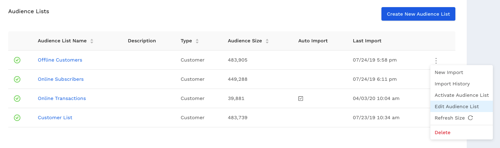500x148 pixels.
Task: Open the Offline Customers audience list link
Action: [60, 60]
